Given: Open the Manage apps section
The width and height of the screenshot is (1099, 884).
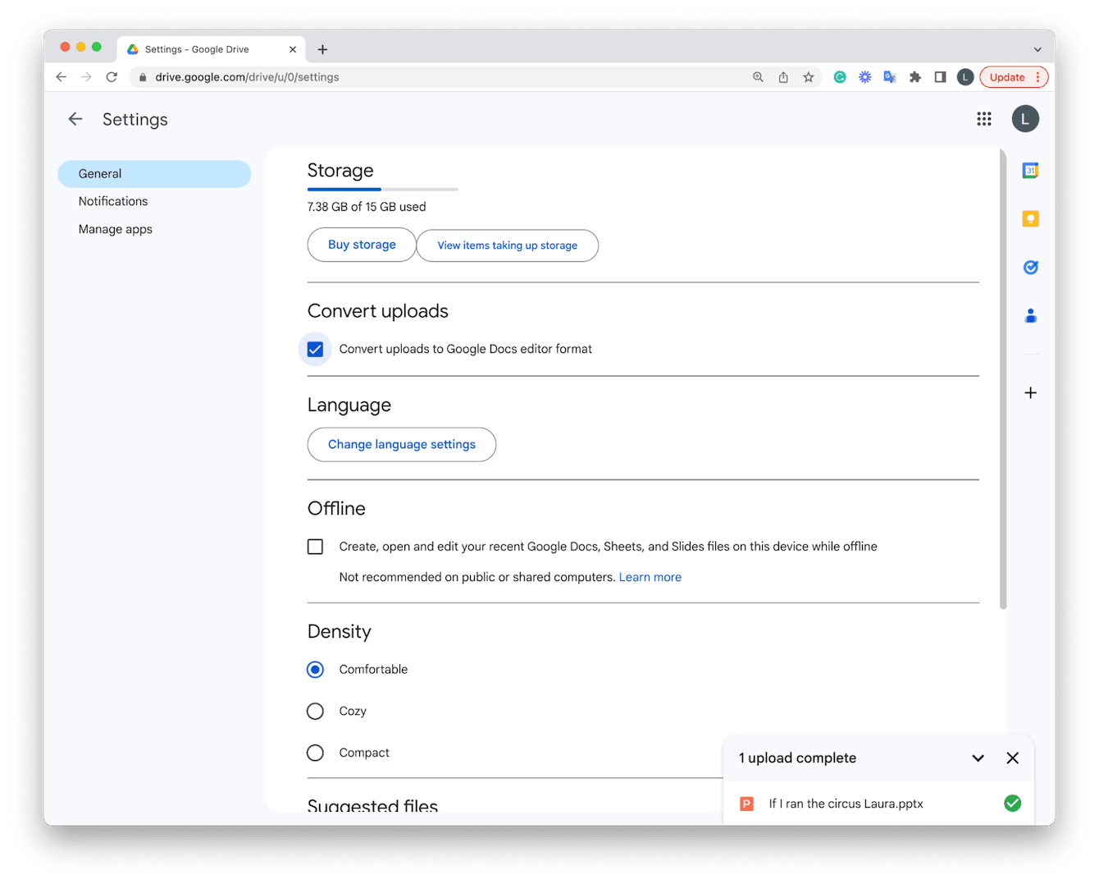Looking at the screenshot, I should pos(116,230).
